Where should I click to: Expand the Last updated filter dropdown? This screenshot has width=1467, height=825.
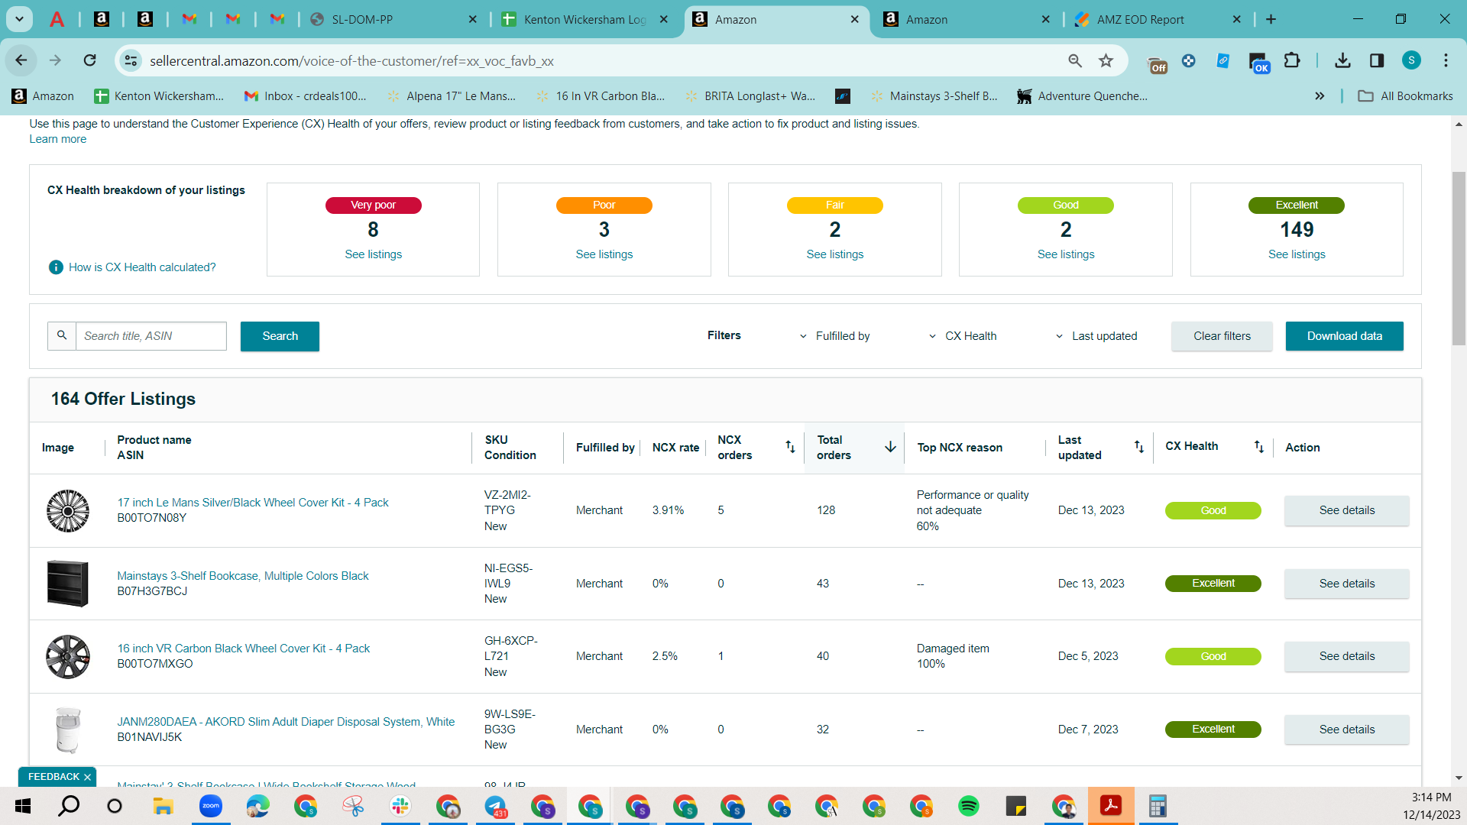click(1096, 336)
